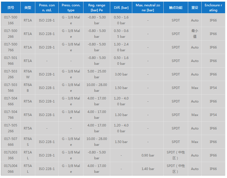227x178 pixels.
Task: Click the 3.00 bar differential cell
Action: (x=121, y=74)
